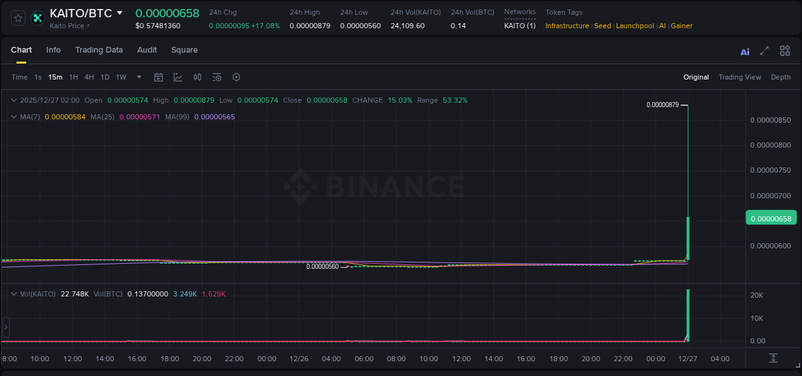Open technical indicators line-chart icon
This screenshot has width=802, height=376.
tap(178, 77)
